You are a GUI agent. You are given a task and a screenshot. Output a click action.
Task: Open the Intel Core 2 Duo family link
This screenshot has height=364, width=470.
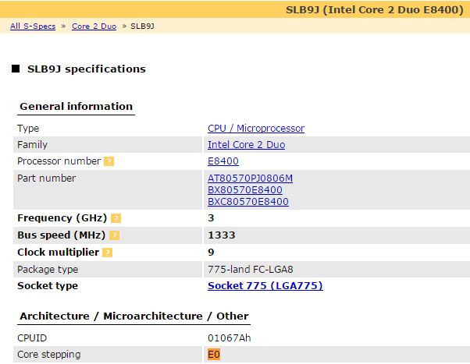(246, 145)
